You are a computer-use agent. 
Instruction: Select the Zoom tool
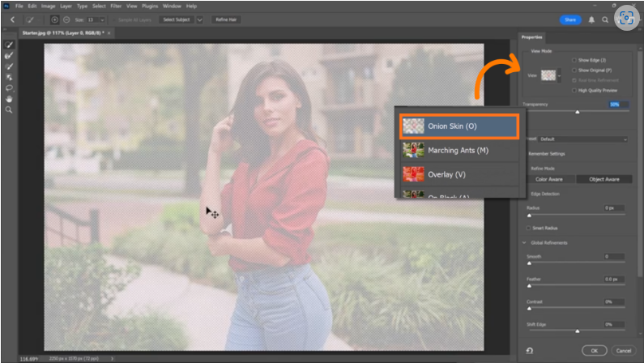click(x=9, y=110)
